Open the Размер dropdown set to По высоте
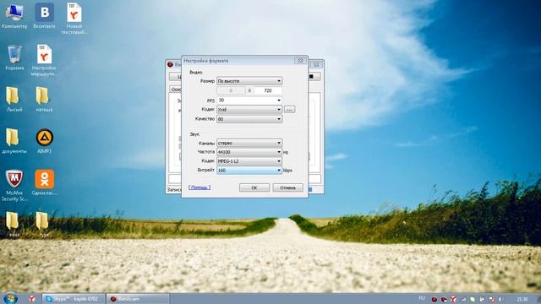This screenshot has width=541, height=304. pyautogui.click(x=249, y=81)
